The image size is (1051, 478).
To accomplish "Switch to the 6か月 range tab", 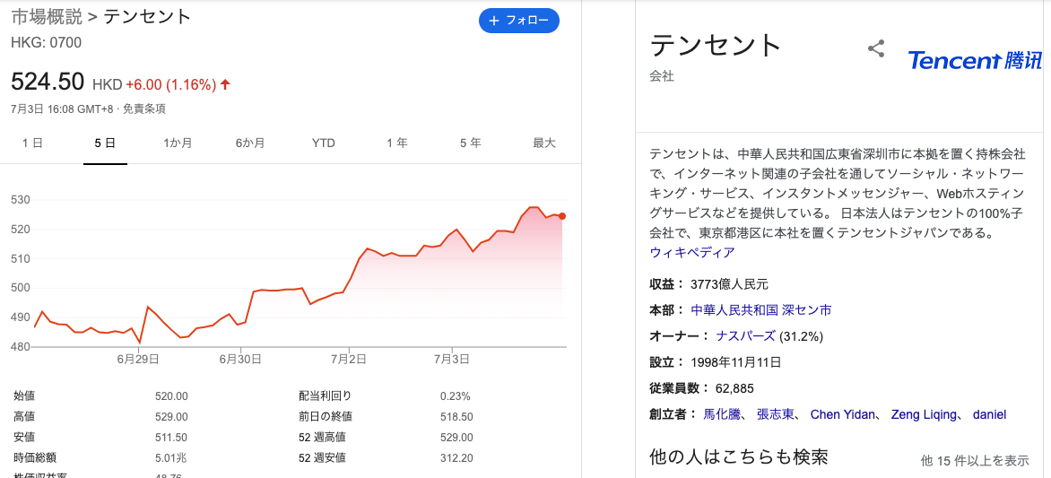I will click(x=250, y=143).
